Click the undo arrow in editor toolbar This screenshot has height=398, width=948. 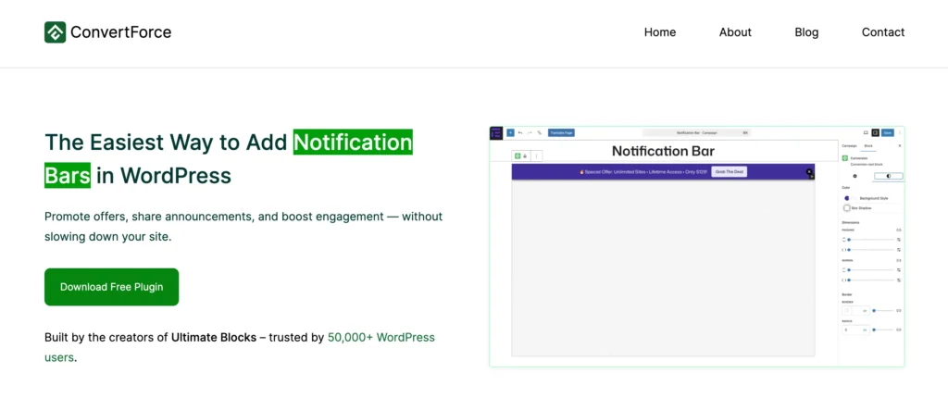[x=520, y=132]
